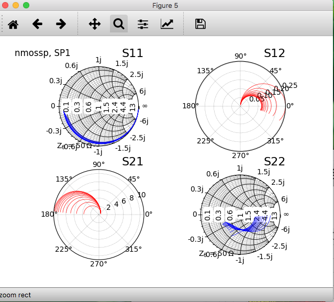Close Figure 5 window red button
The image size is (334, 302).
[x=5, y=5]
